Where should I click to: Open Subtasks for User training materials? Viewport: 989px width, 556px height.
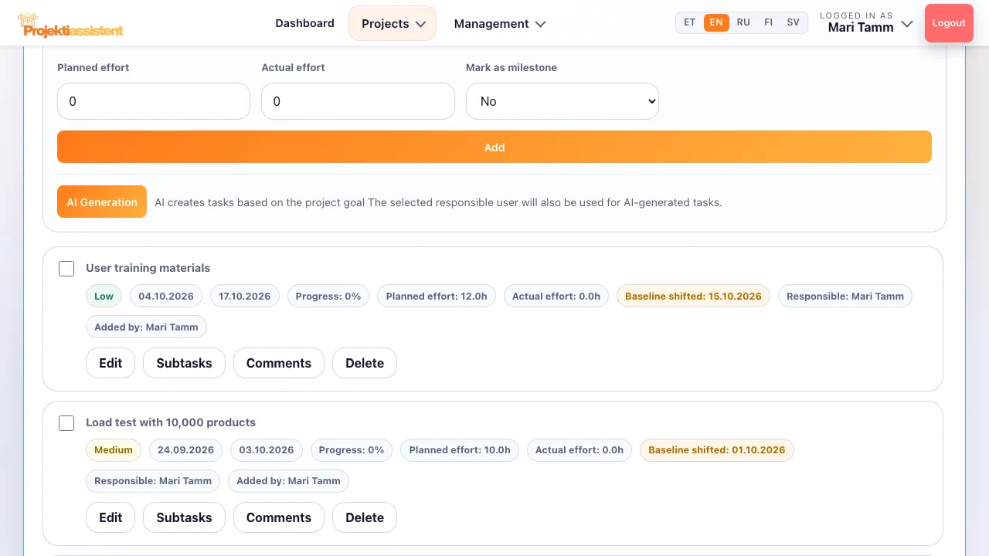point(184,363)
